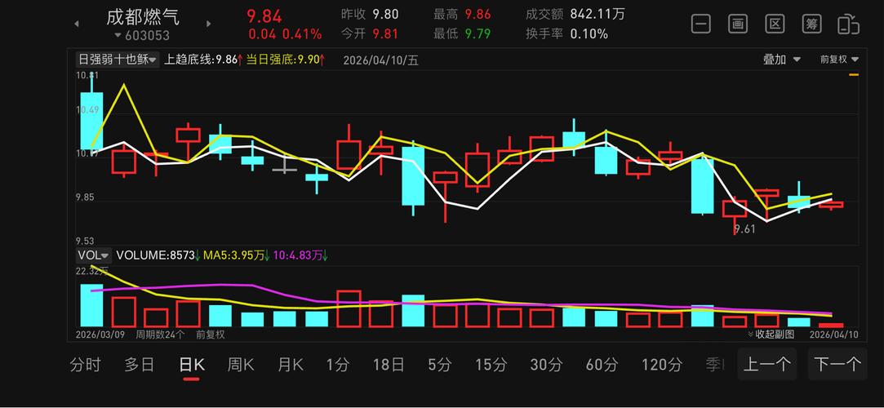Viewport: 884px width, 408px height.
Task: Switch to 多日 multi-day tab
Action: pos(140,365)
